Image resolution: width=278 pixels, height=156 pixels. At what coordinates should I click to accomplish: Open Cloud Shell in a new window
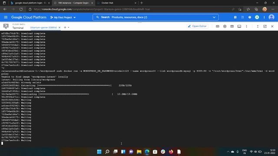[x=265, y=26]
